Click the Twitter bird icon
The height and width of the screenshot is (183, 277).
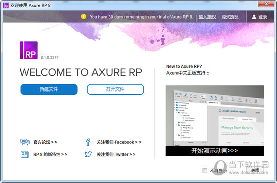pos(88,154)
